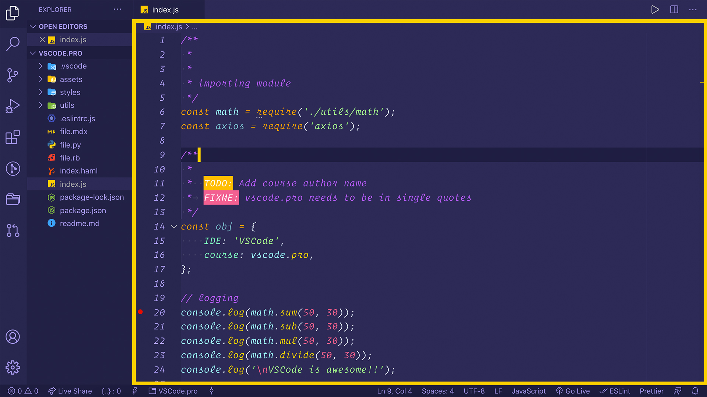Viewport: 707px width, 397px height.
Task: Open notifications via the bell icon
Action: coord(696,391)
